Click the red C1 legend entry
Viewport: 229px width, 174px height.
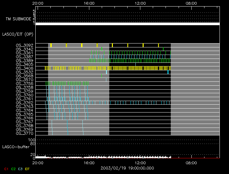tap(6, 169)
